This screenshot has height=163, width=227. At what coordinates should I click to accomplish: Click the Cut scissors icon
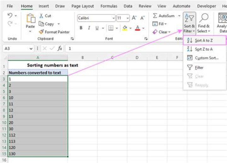[42, 16]
